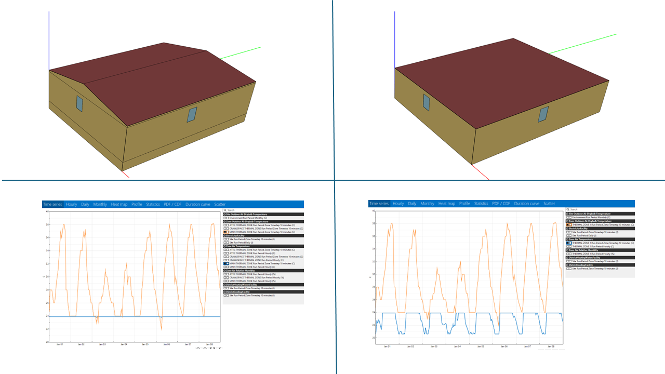665x374 pixels.
Task: Collapse Zone Air Temperature group in right panel
Action: tap(567, 239)
